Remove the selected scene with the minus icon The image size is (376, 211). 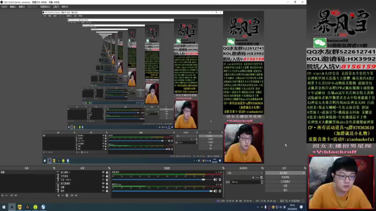[x=7, y=196]
